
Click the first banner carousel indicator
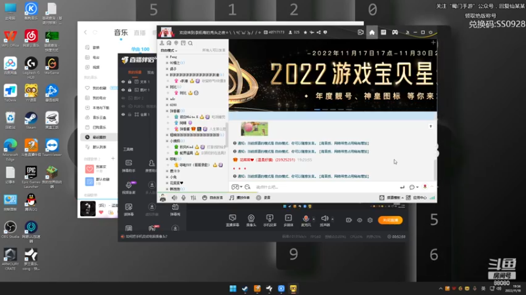pos(317,109)
